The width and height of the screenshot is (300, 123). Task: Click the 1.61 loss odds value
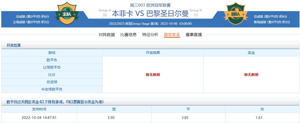(x=259, y=118)
